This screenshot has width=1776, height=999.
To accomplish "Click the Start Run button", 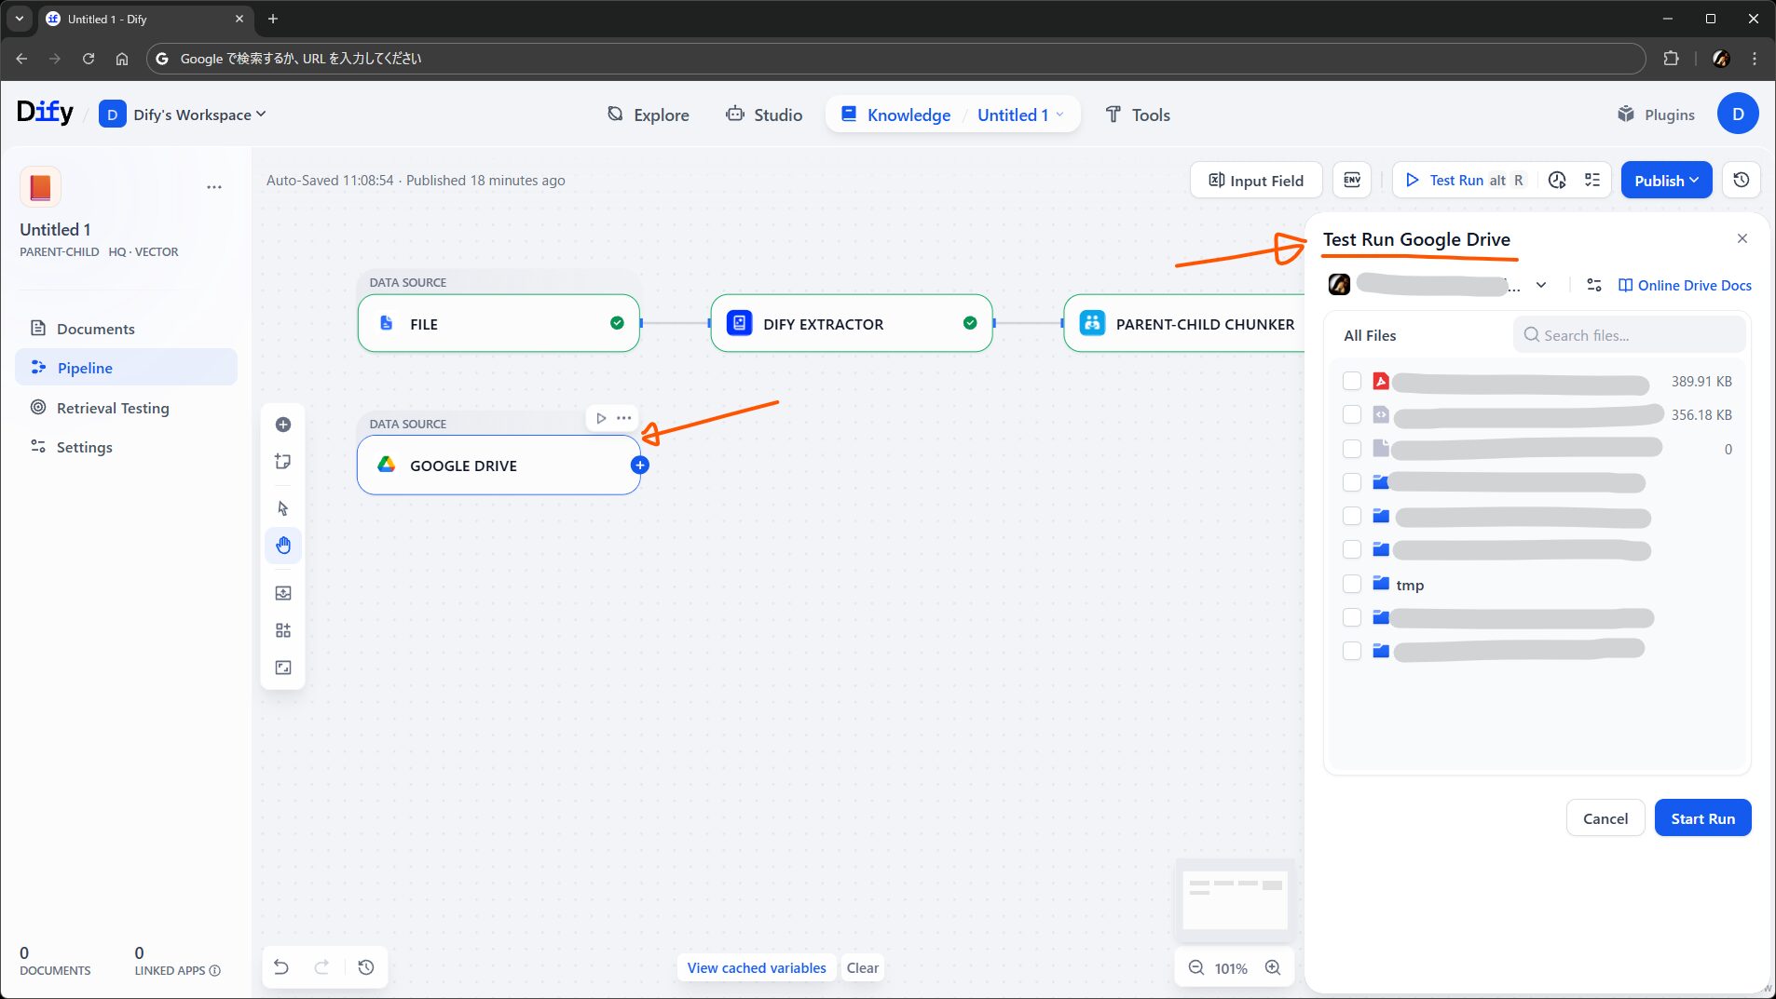I will [x=1702, y=818].
